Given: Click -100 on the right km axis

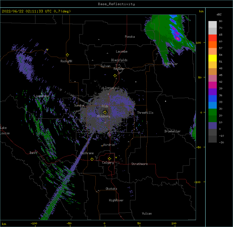Looking at the screenshot, I should click(x=198, y=182).
